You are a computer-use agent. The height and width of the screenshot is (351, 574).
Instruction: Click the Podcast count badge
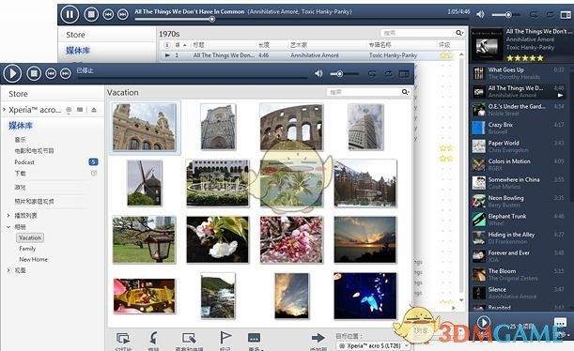(x=93, y=161)
